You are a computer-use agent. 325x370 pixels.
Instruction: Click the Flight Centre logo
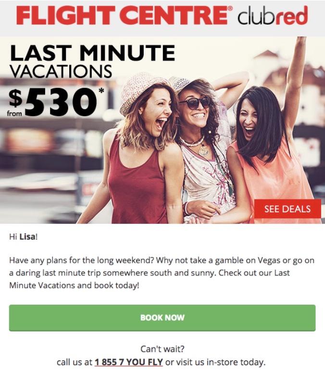click(124, 15)
